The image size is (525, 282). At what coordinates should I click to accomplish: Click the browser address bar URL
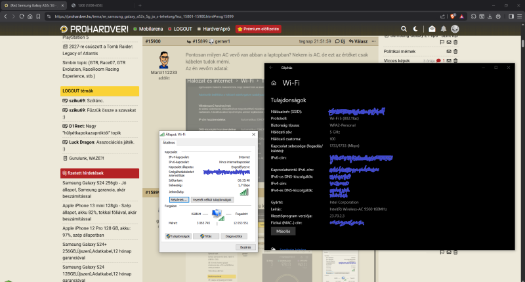coord(144,16)
